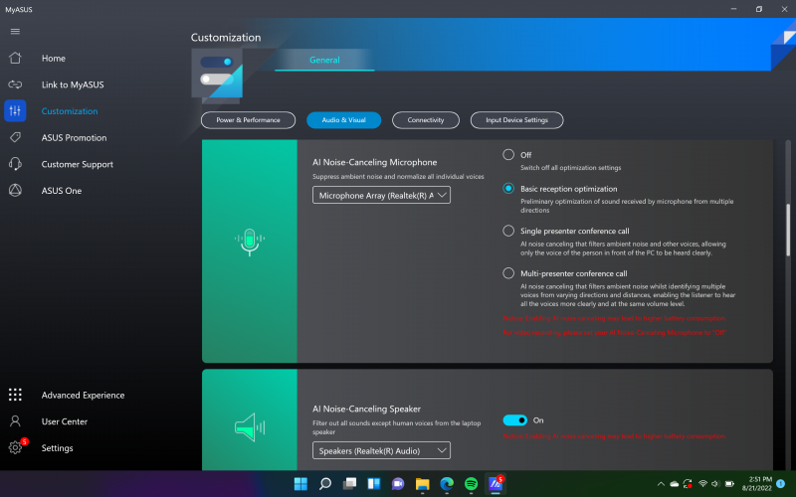Open File Explorer from taskbar
The width and height of the screenshot is (796, 497).
(422, 484)
